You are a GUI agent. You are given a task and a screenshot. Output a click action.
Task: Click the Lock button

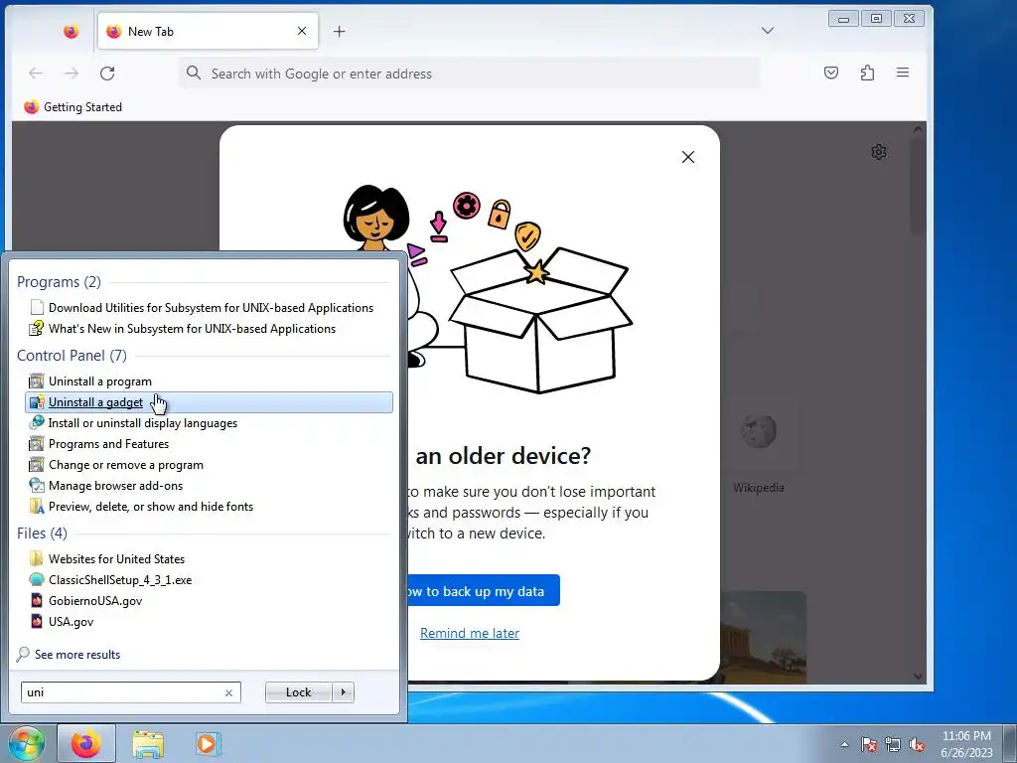click(x=298, y=692)
